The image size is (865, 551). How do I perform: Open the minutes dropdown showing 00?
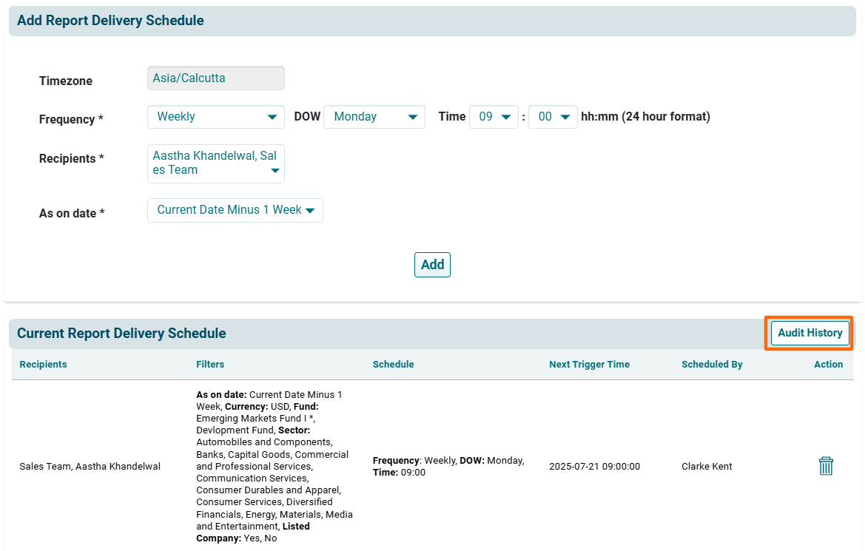coord(553,117)
